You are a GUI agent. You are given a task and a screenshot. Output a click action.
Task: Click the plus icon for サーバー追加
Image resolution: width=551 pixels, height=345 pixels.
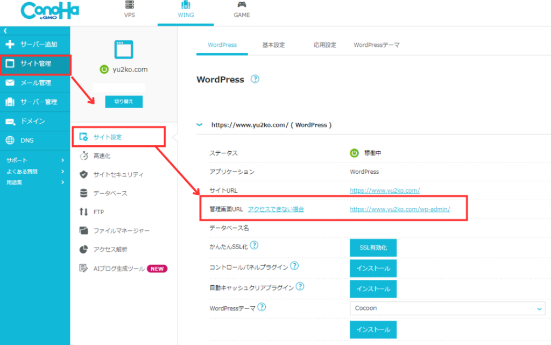10,44
